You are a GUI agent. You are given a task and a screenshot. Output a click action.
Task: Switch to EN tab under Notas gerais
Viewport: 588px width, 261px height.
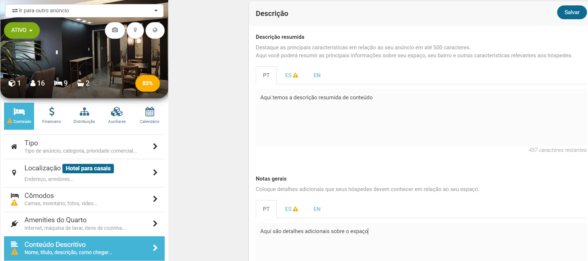pos(317,209)
